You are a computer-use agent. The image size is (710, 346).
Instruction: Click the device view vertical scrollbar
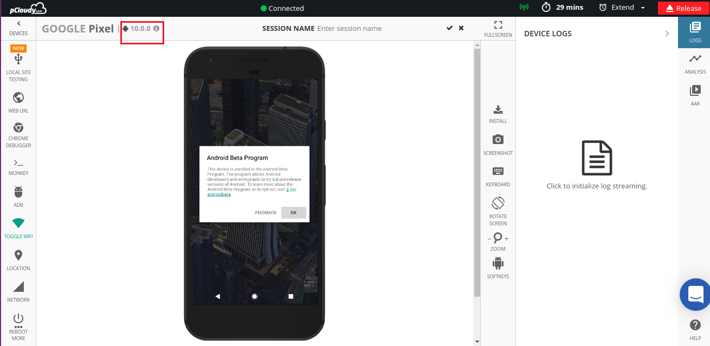tap(477, 172)
